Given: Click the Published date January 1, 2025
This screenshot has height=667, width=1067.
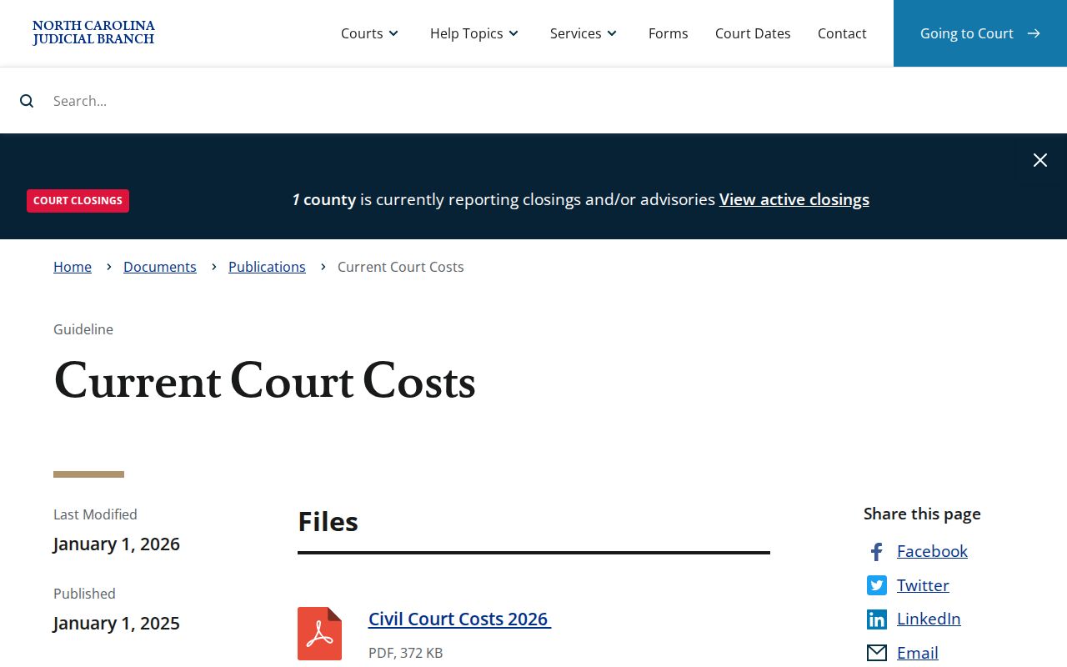Looking at the screenshot, I should tap(117, 624).
